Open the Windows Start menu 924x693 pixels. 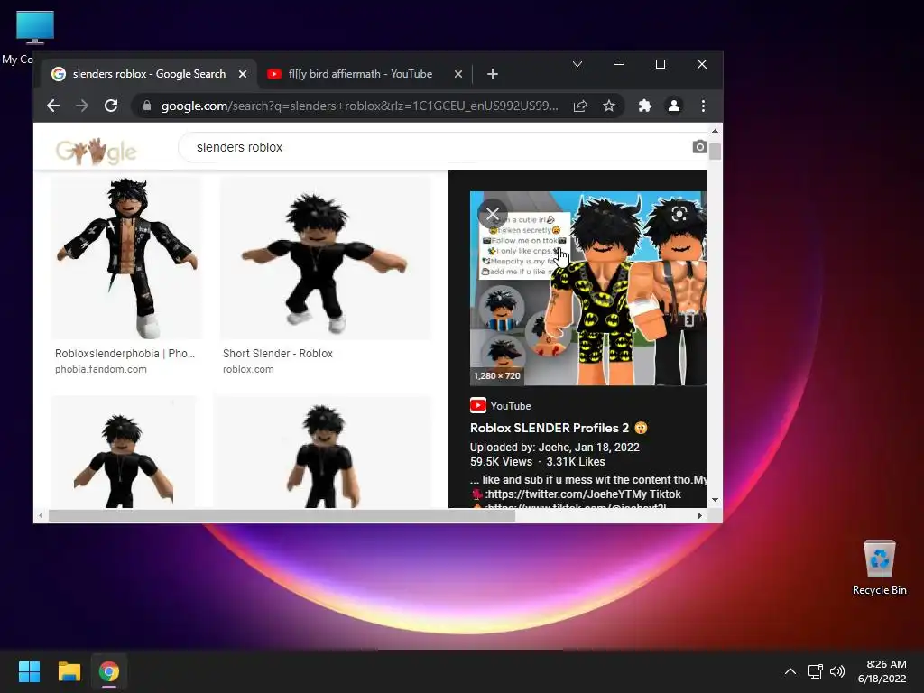pos(29,671)
